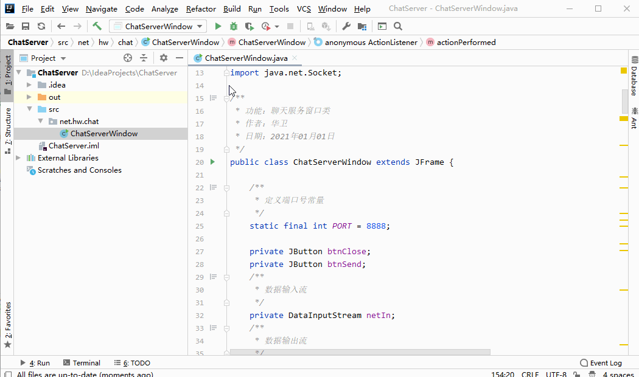Click actionPerformed in the breadcrumb bar
This screenshot has height=377, width=639.
[466, 43]
